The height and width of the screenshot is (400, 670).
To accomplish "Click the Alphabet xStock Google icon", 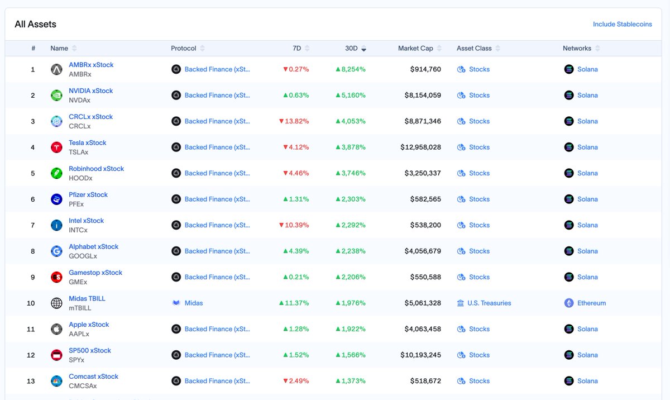I will click(56, 251).
